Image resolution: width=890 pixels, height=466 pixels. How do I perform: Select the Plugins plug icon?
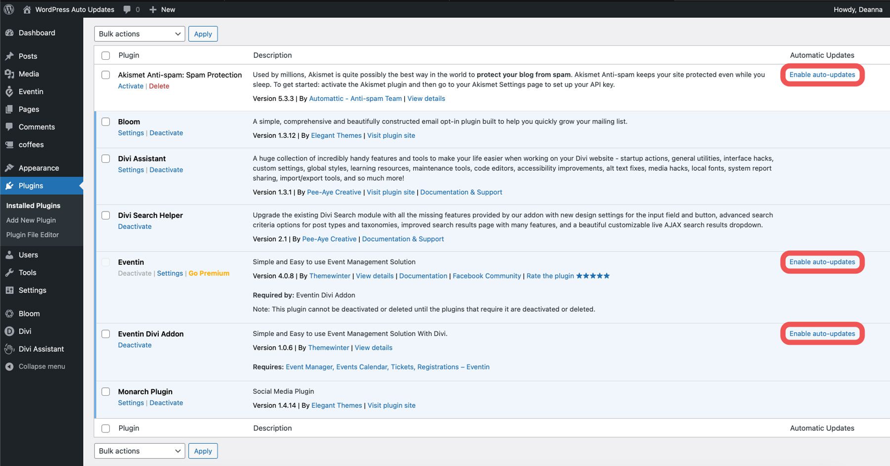(10, 185)
